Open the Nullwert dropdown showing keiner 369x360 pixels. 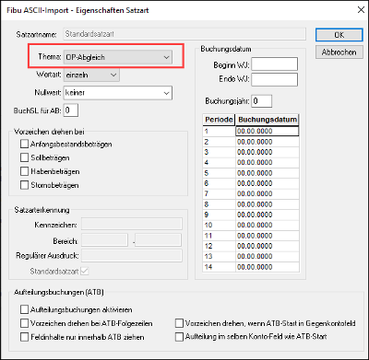point(118,93)
